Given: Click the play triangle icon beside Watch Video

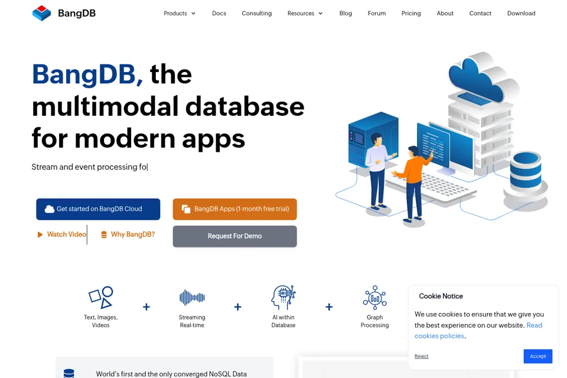Looking at the screenshot, I should coord(40,234).
